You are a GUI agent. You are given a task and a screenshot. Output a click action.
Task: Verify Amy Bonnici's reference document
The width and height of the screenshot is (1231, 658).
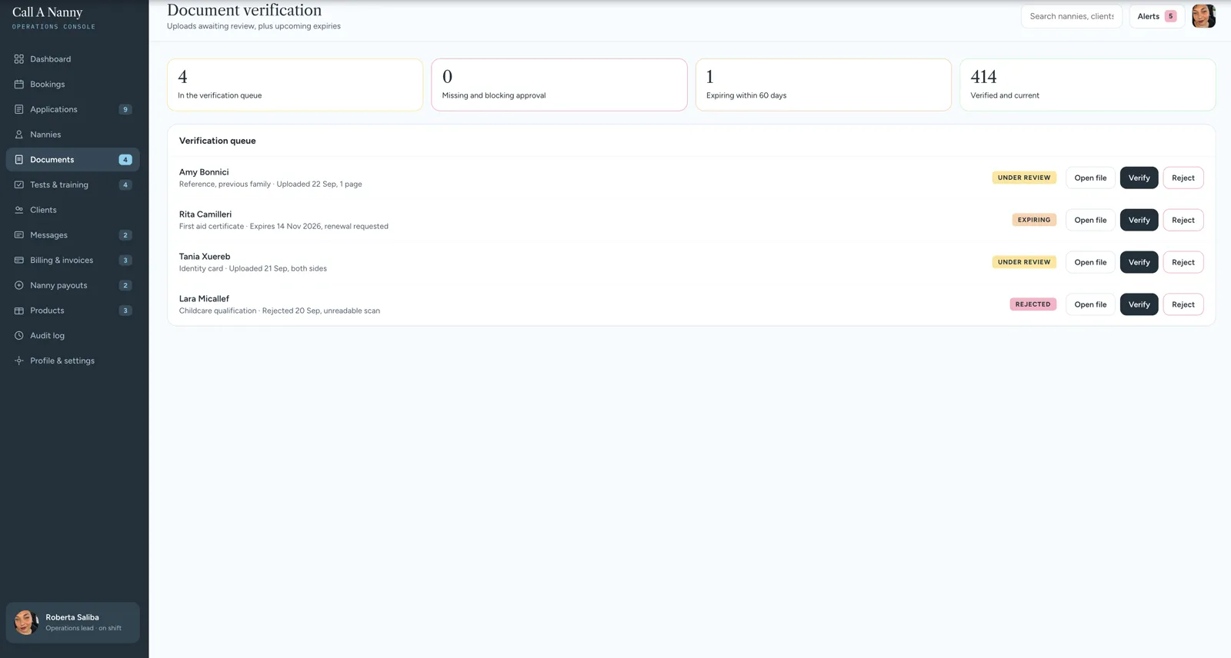point(1139,178)
